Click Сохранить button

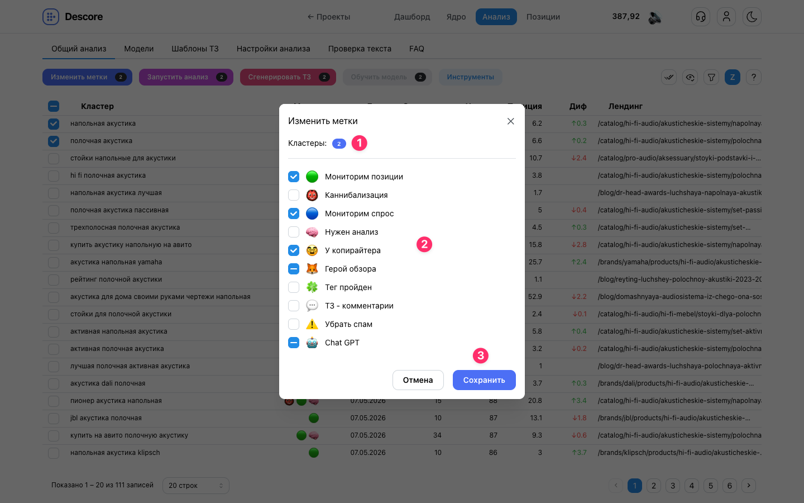484,380
